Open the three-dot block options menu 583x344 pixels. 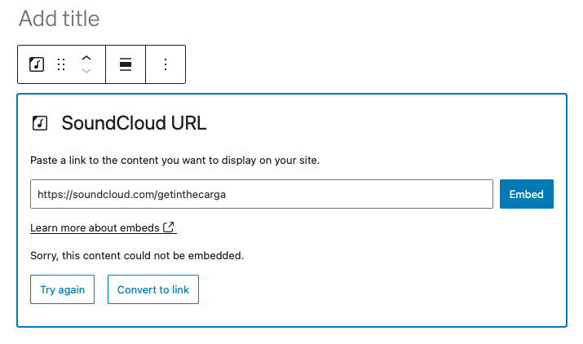click(x=166, y=64)
